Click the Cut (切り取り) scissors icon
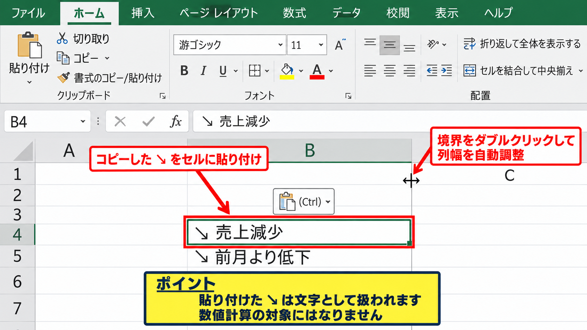This screenshot has width=587, height=330. [x=62, y=38]
